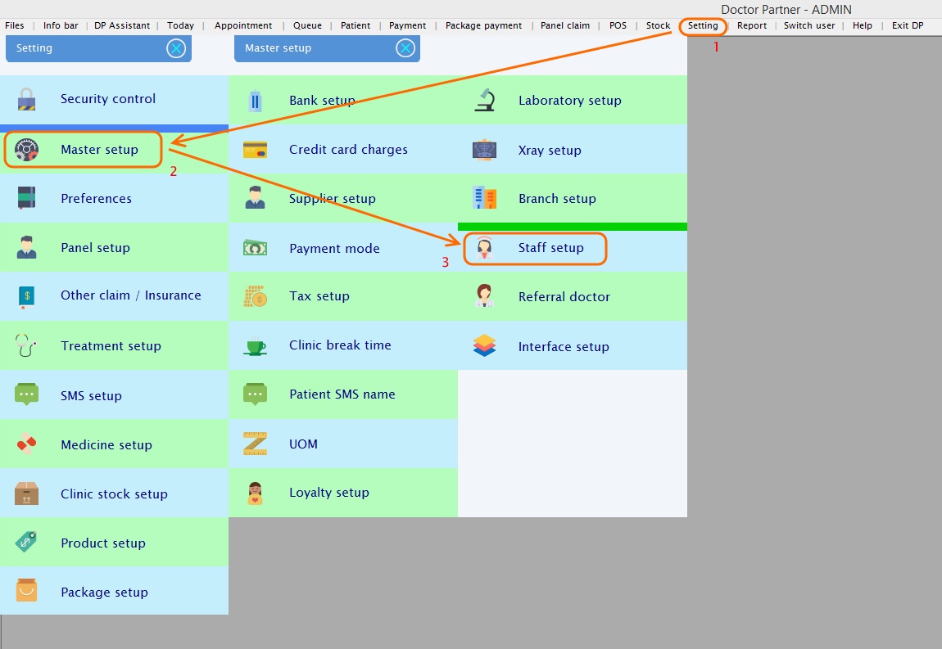This screenshot has height=649, width=942.
Task: Click Exit DP in menu bar
Action: 907,25
